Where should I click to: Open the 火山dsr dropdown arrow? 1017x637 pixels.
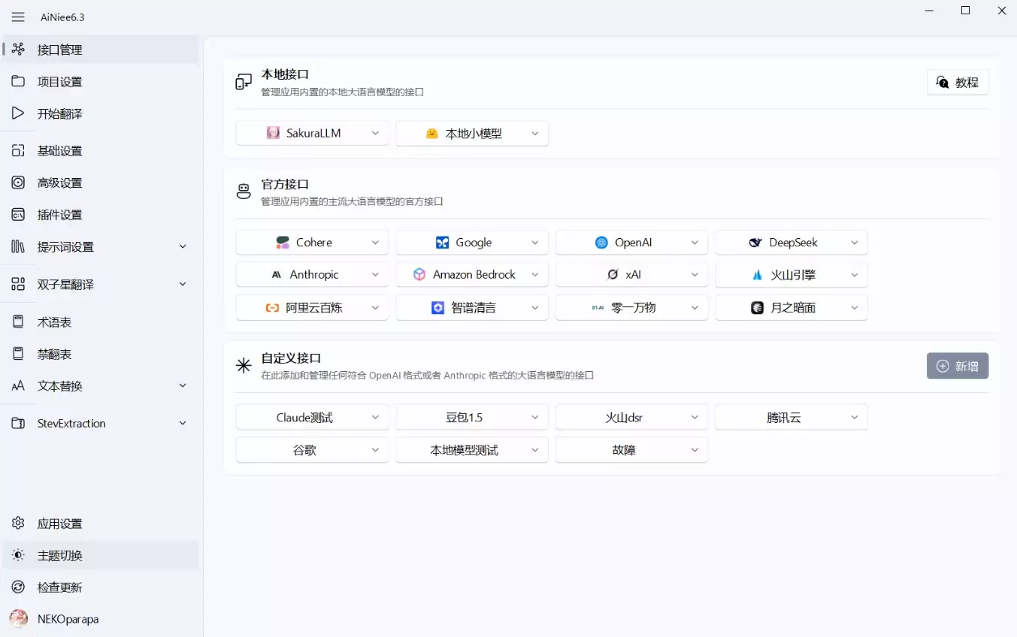[695, 418]
